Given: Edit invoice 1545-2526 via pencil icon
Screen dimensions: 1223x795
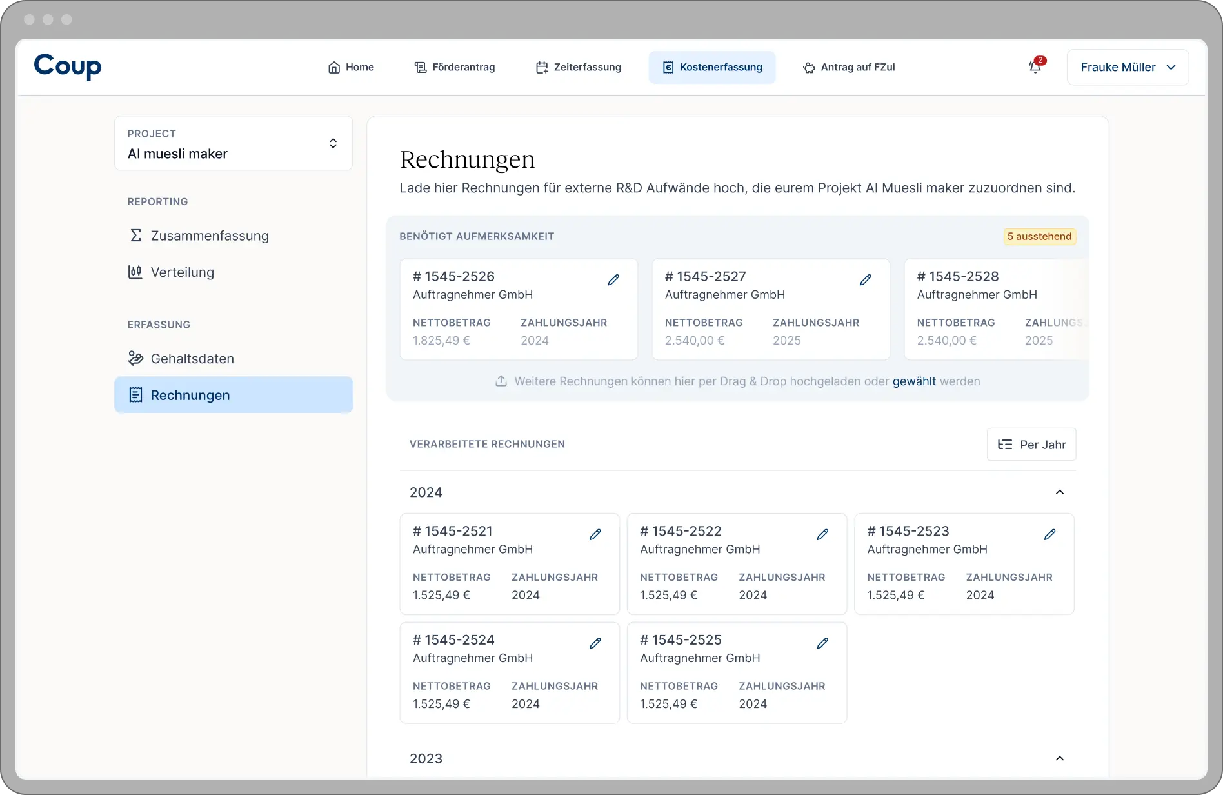Looking at the screenshot, I should pos(613,279).
